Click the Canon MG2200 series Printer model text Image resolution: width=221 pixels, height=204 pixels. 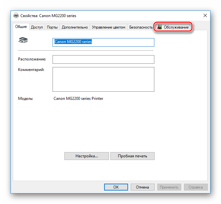click(x=78, y=98)
